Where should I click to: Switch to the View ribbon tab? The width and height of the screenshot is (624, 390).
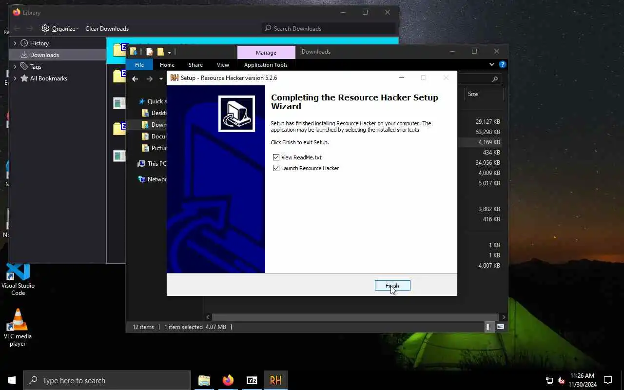[223, 65]
